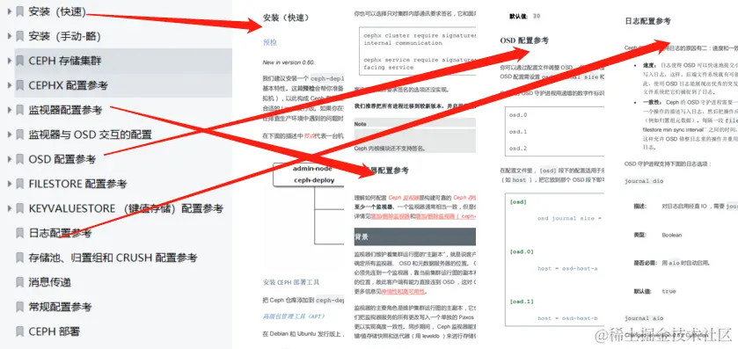The image size is (738, 349).
Task: Click the host = osd-host-a line
Action: coord(567,269)
